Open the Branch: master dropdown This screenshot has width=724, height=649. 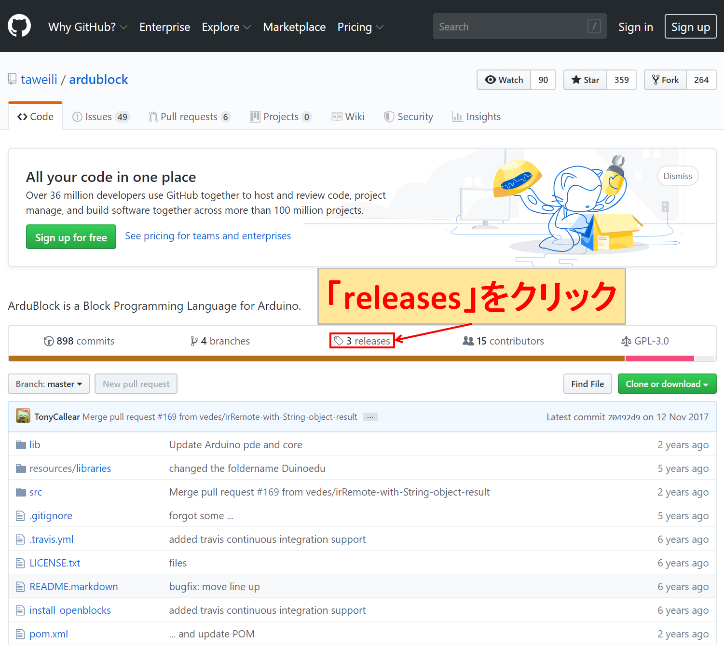coord(49,384)
